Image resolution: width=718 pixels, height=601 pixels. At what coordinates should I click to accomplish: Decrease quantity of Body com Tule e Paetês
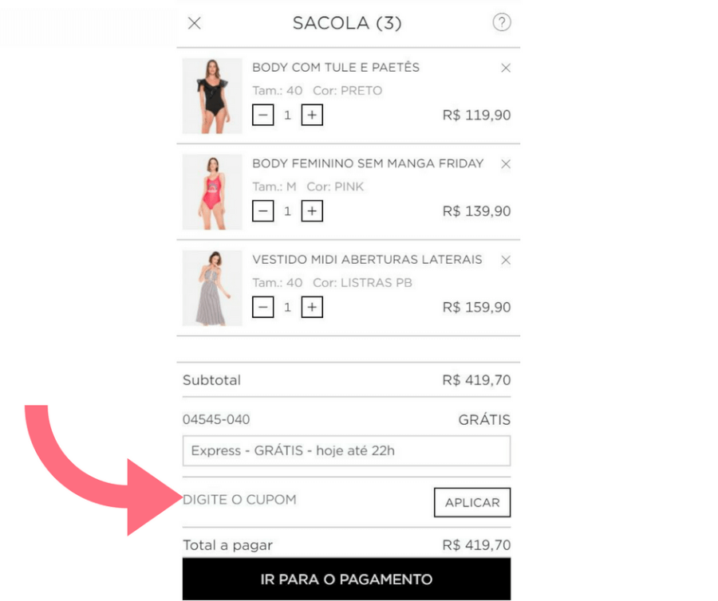click(x=263, y=116)
